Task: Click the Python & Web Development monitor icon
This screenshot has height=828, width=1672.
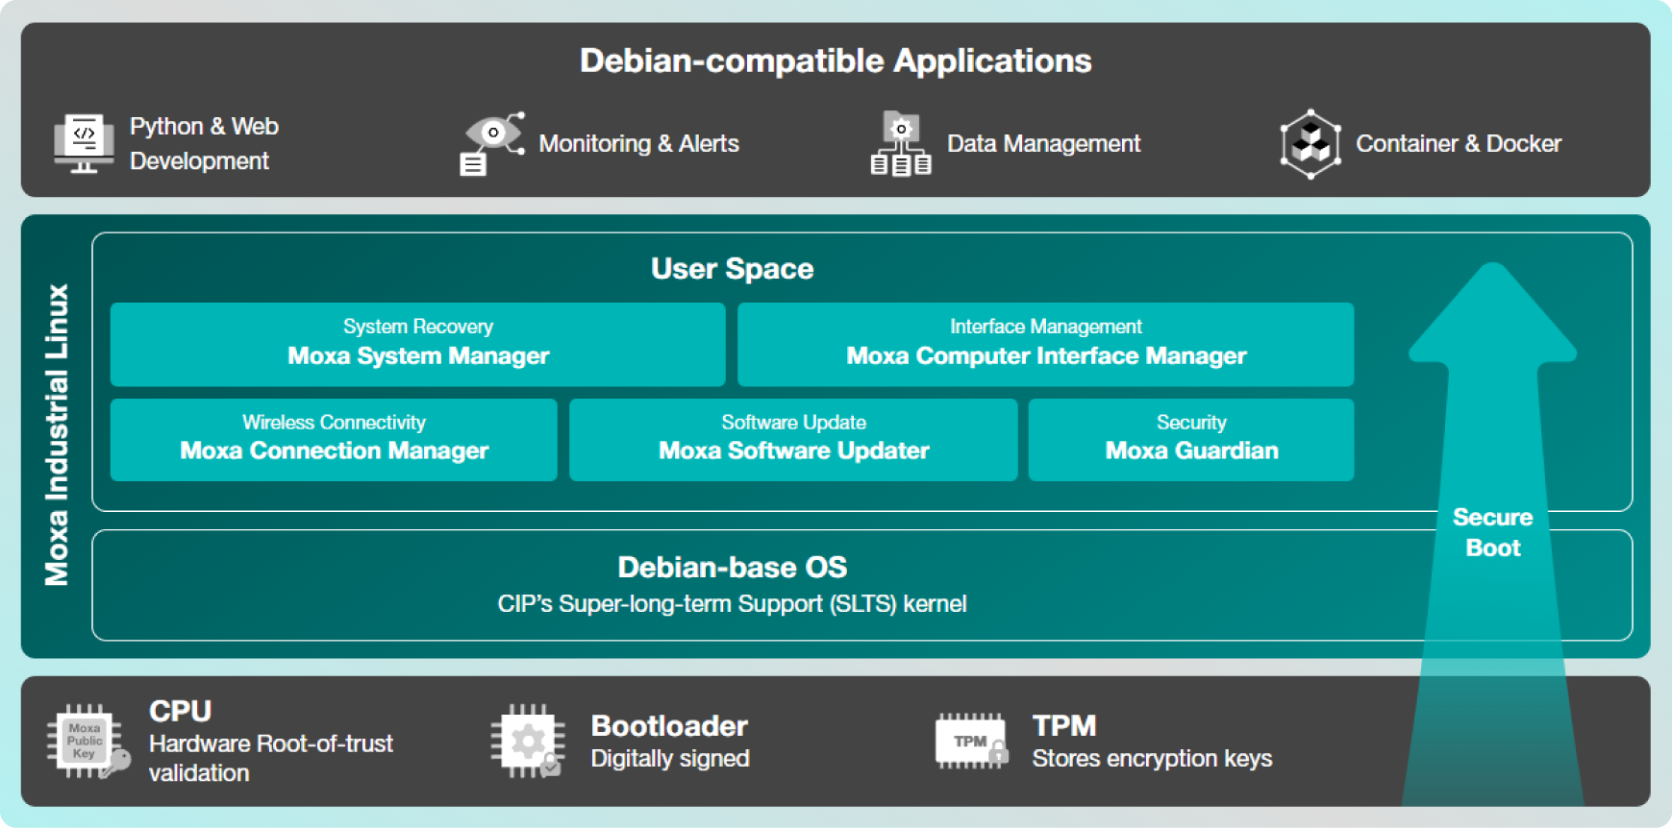Action: pos(84,144)
